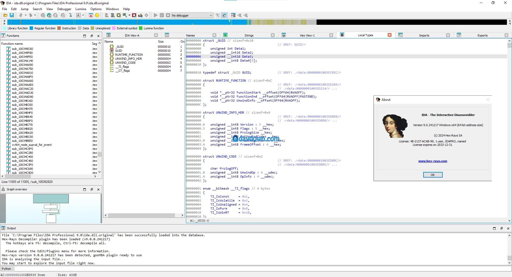Start the debugger process play button
Screen dimensions: 512x277
[x=156, y=15]
